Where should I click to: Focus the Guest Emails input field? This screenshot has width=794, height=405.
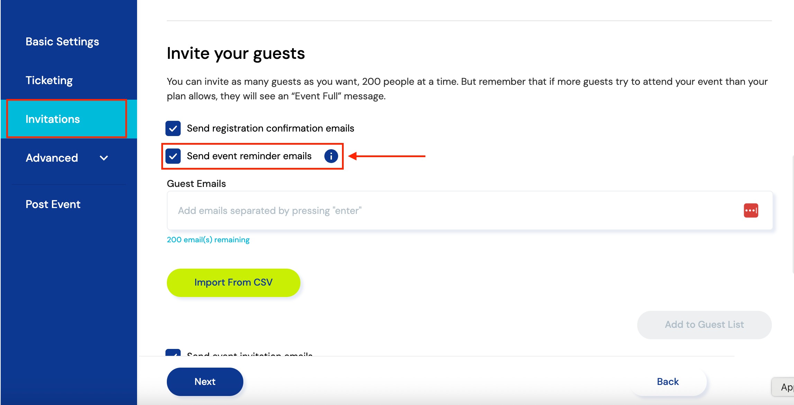[470, 210]
